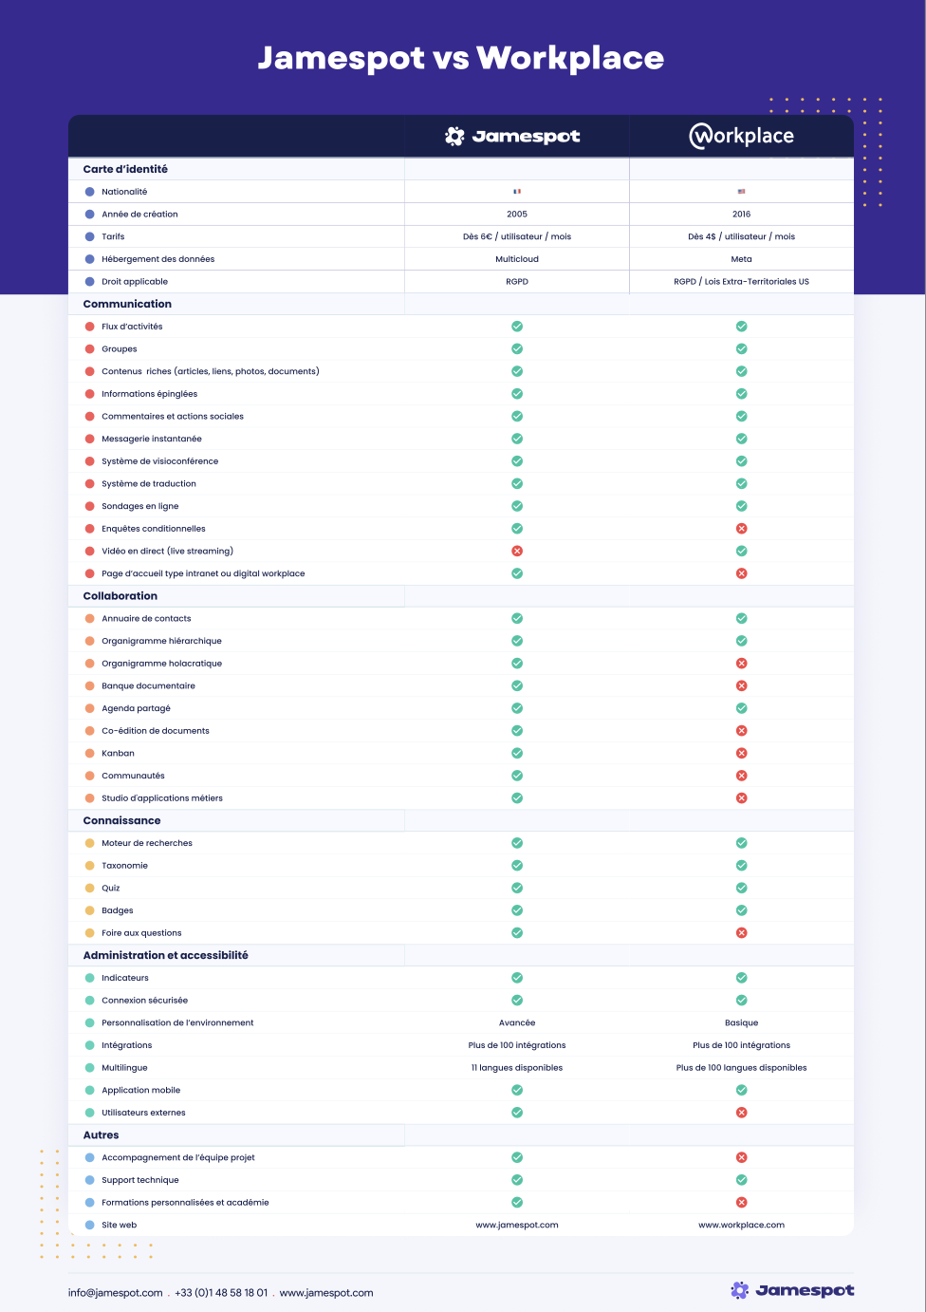Viewport: 926px width, 1312px height.
Task: Click Workplace's cross for Studio d'applications métiers
Action: click(742, 798)
